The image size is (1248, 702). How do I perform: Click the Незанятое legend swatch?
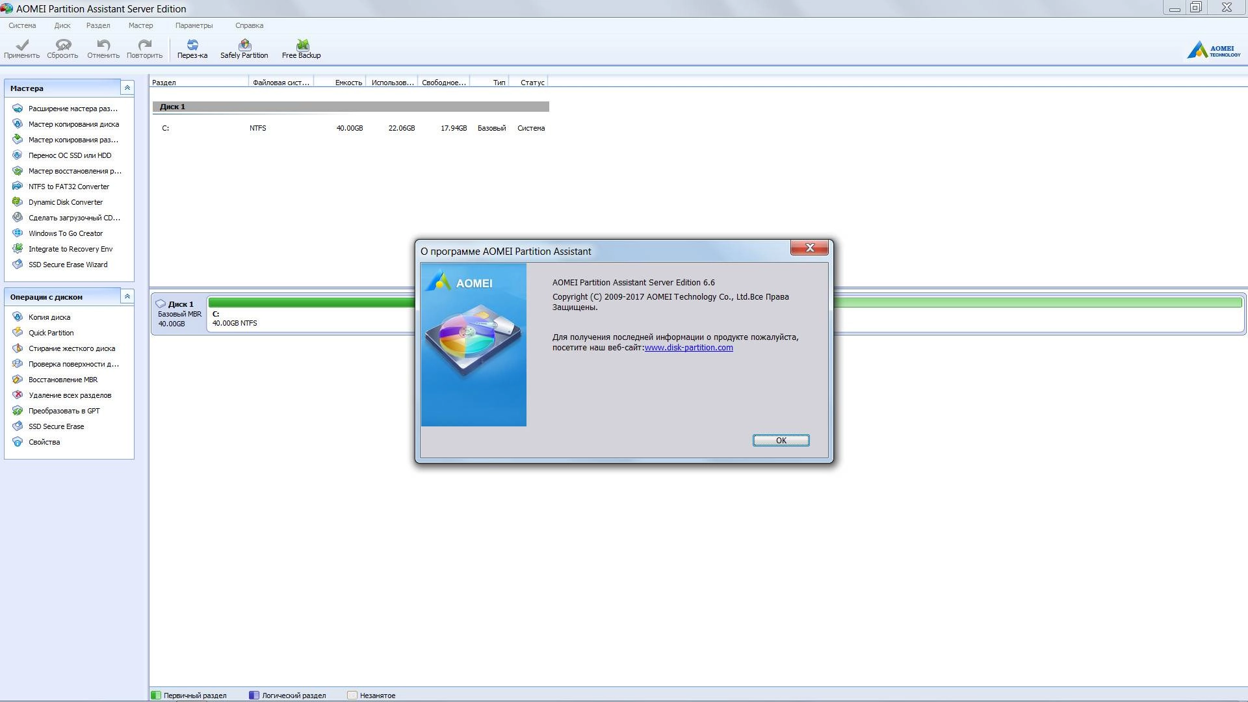352,695
